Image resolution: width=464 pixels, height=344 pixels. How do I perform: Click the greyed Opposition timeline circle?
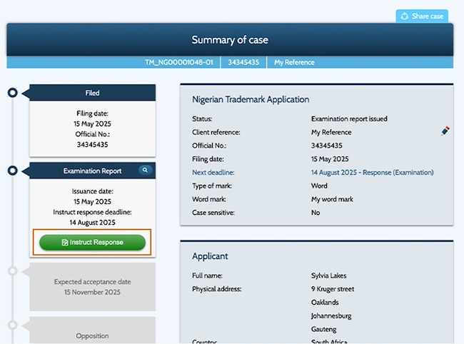pyautogui.click(x=12, y=325)
